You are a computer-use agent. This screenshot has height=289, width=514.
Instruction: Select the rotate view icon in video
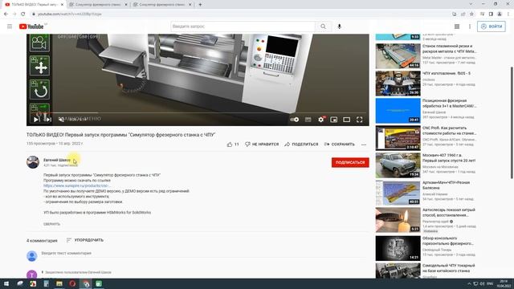tap(39, 89)
